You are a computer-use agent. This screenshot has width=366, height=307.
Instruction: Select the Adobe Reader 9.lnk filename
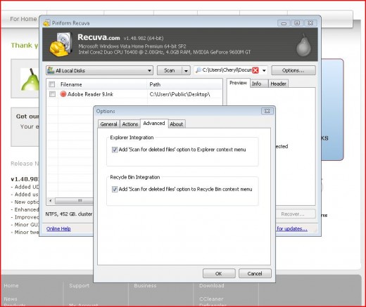(90, 94)
